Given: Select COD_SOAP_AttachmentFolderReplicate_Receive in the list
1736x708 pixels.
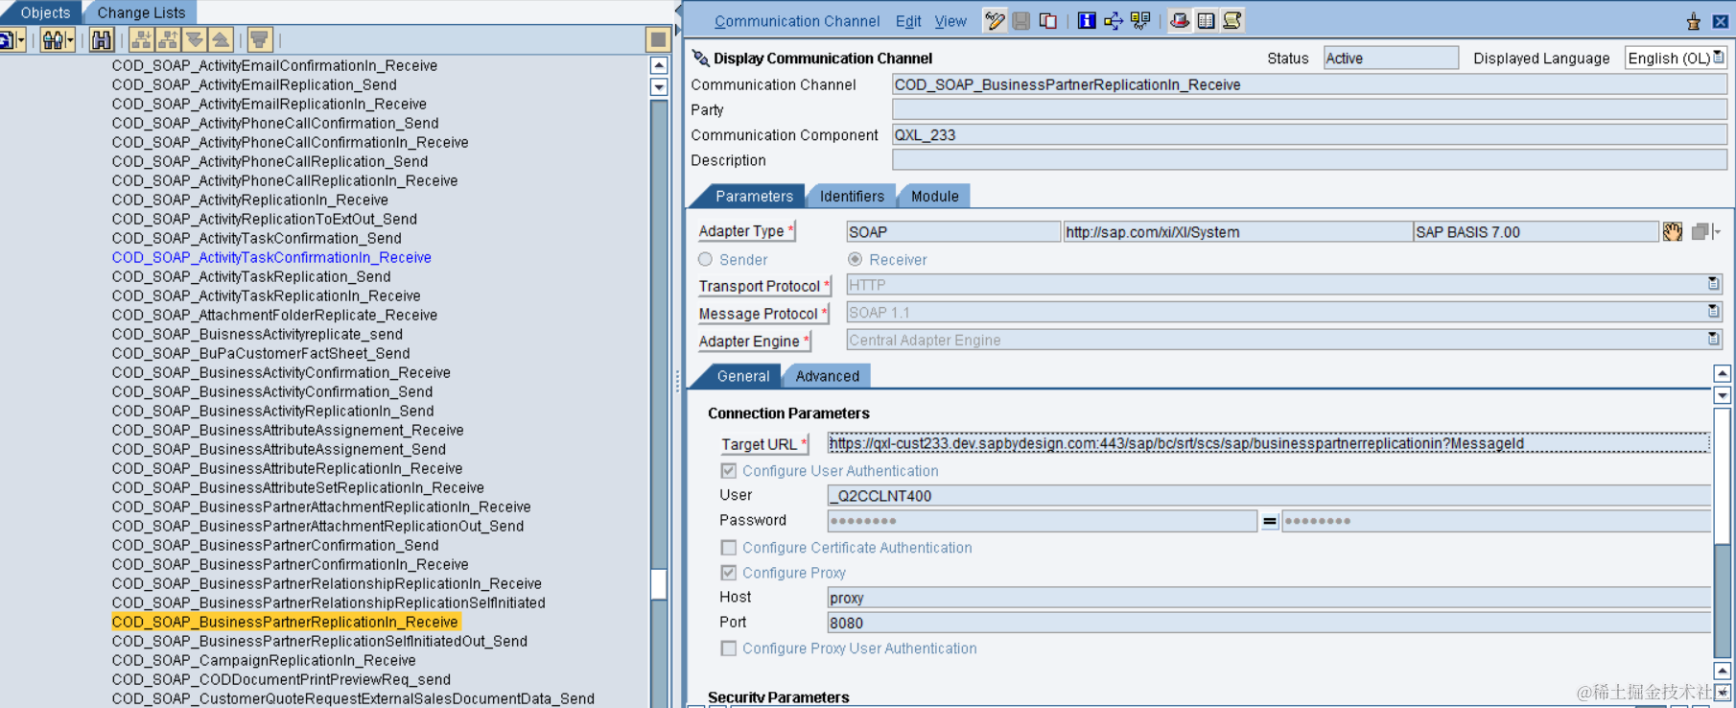Looking at the screenshot, I should click(274, 315).
